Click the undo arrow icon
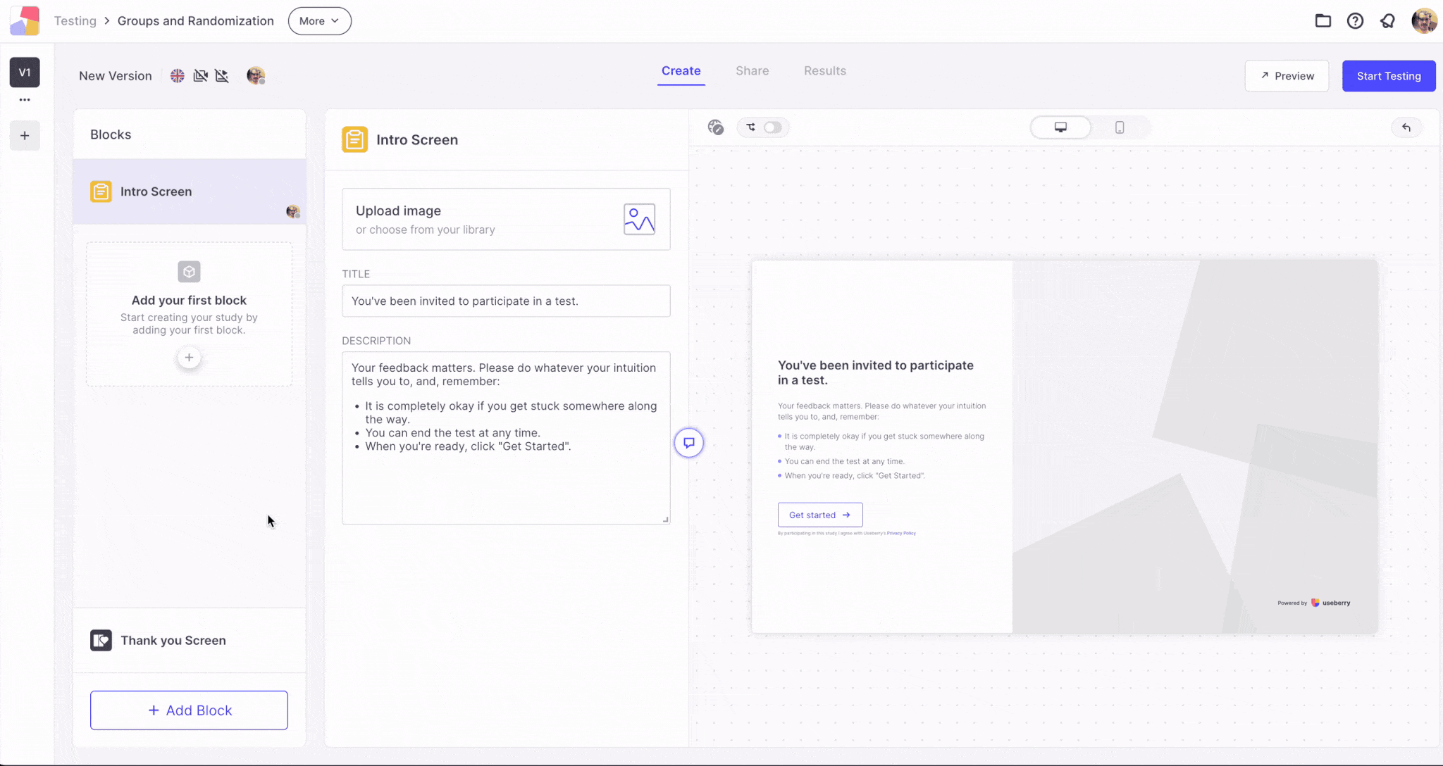Screen dimensions: 1443x766 click(1406, 127)
